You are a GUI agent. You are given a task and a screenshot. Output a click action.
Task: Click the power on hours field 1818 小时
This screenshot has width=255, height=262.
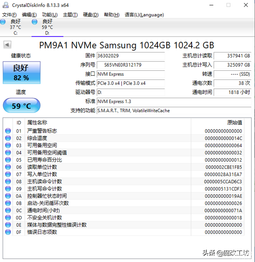(233, 92)
